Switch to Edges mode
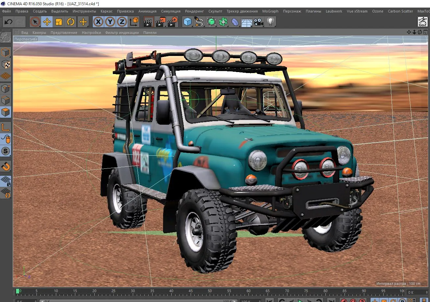This screenshot has width=430, height=302. coord(6,100)
